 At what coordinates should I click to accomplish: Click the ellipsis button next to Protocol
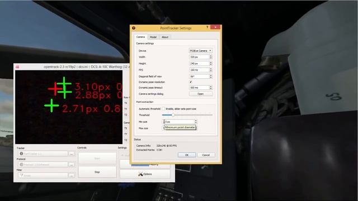point(72,165)
